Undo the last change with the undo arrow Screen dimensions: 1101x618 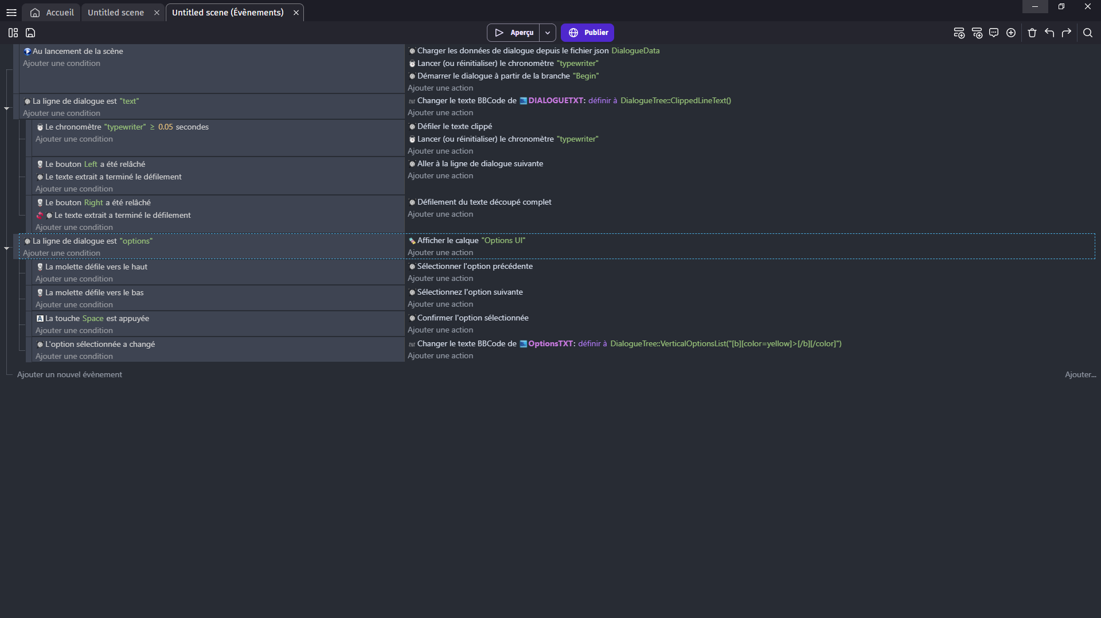click(1049, 33)
